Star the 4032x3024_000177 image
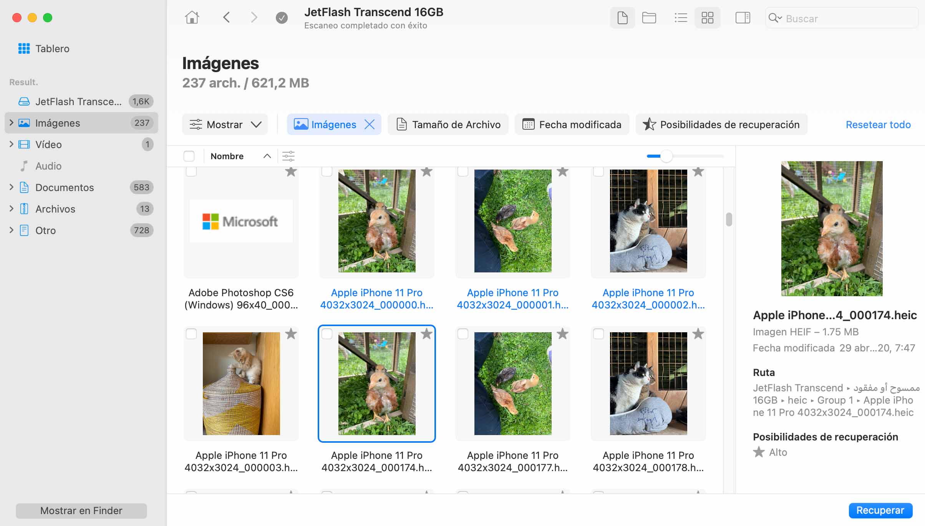925x526 pixels. (x=562, y=334)
